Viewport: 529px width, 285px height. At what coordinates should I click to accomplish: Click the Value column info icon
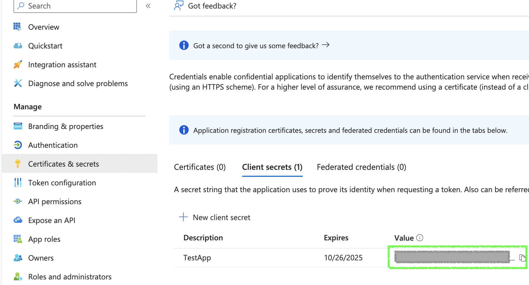420,238
